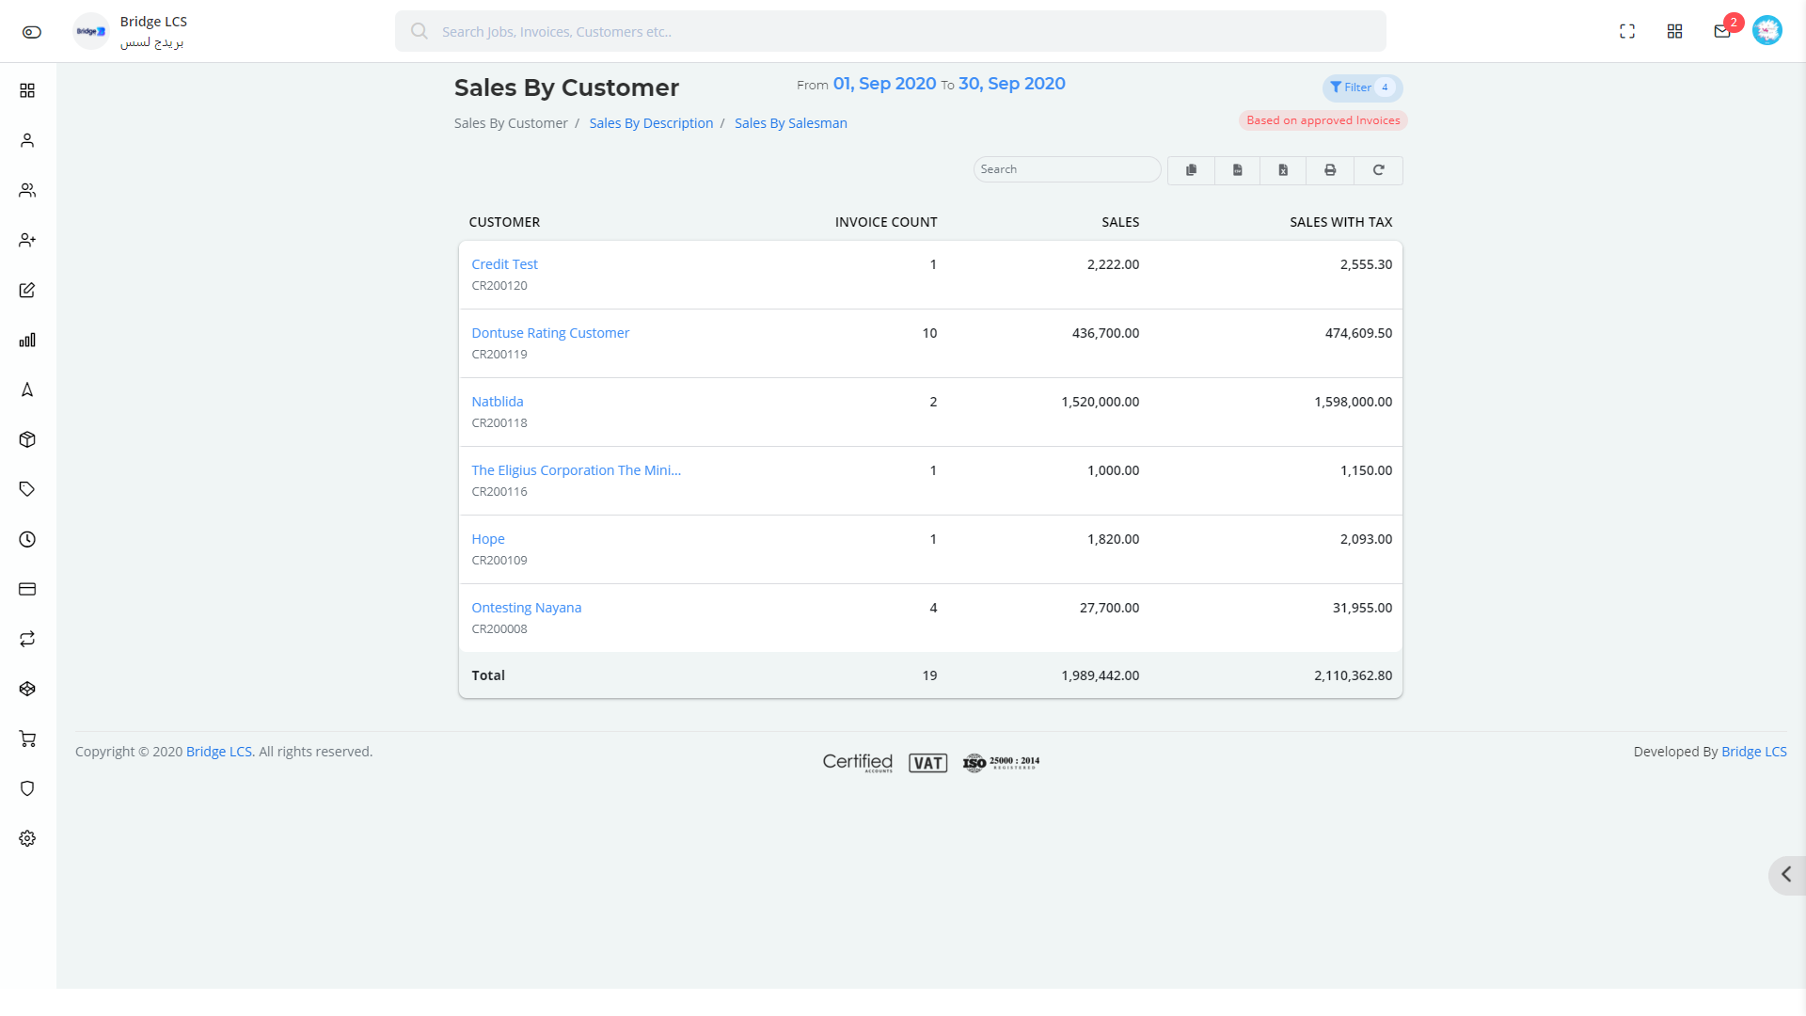Sort by CUSTOMER column header

click(504, 222)
